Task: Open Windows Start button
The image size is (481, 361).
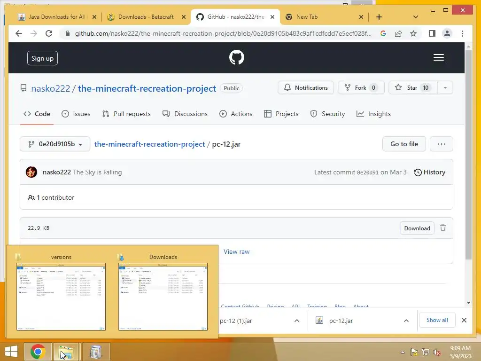Action: point(11,352)
